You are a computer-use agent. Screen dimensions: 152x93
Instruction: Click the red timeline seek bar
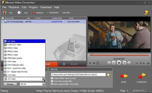click(x=119, y=55)
